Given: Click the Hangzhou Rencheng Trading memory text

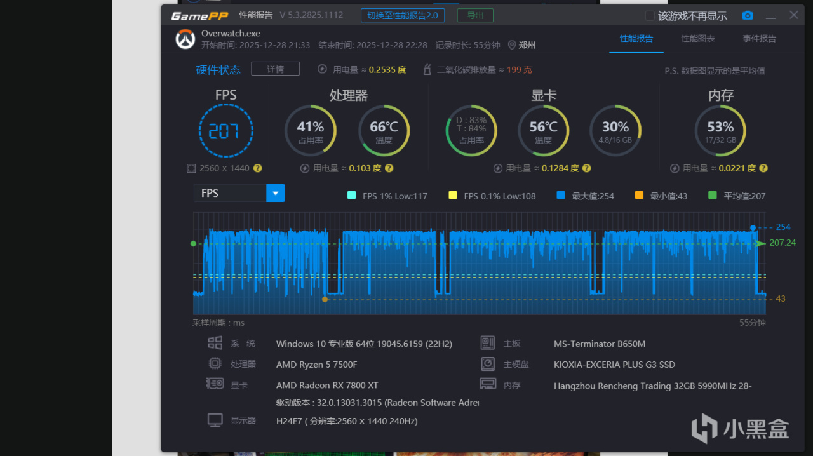Looking at the screenshot, I should click(653, 386).
